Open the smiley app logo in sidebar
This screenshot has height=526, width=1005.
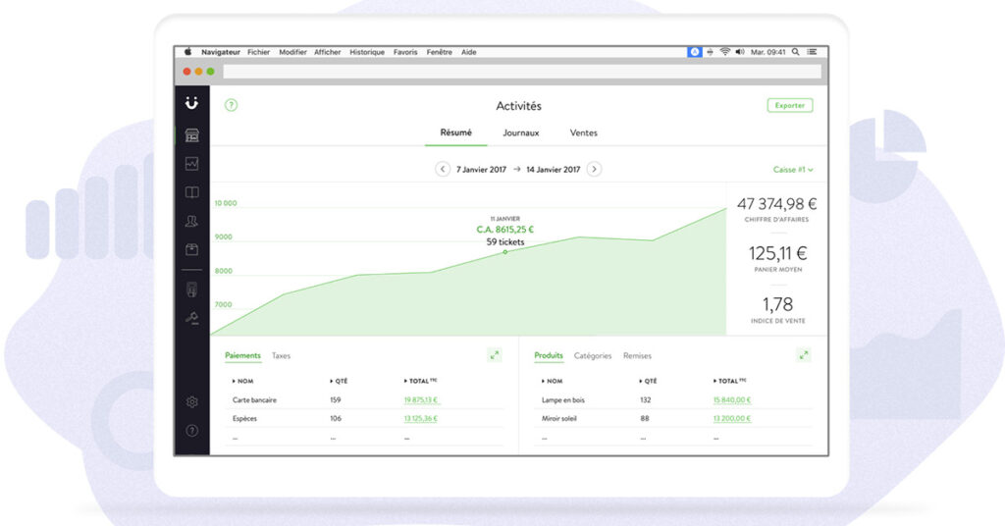point(191,102)
